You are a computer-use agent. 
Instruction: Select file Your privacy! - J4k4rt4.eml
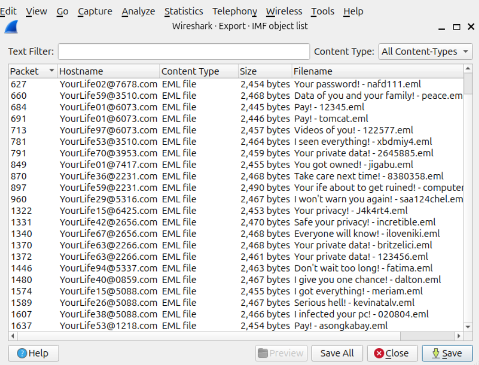[351, 211]
